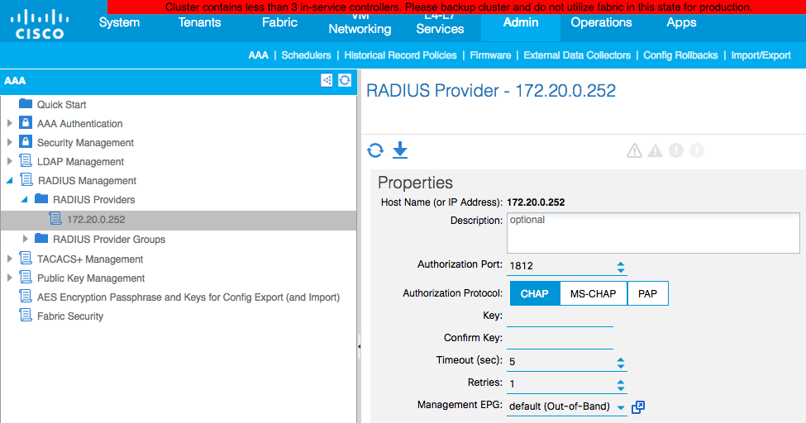Open the Fabric menu
This screenshot has width=806, height=423.
click(279, 22)
